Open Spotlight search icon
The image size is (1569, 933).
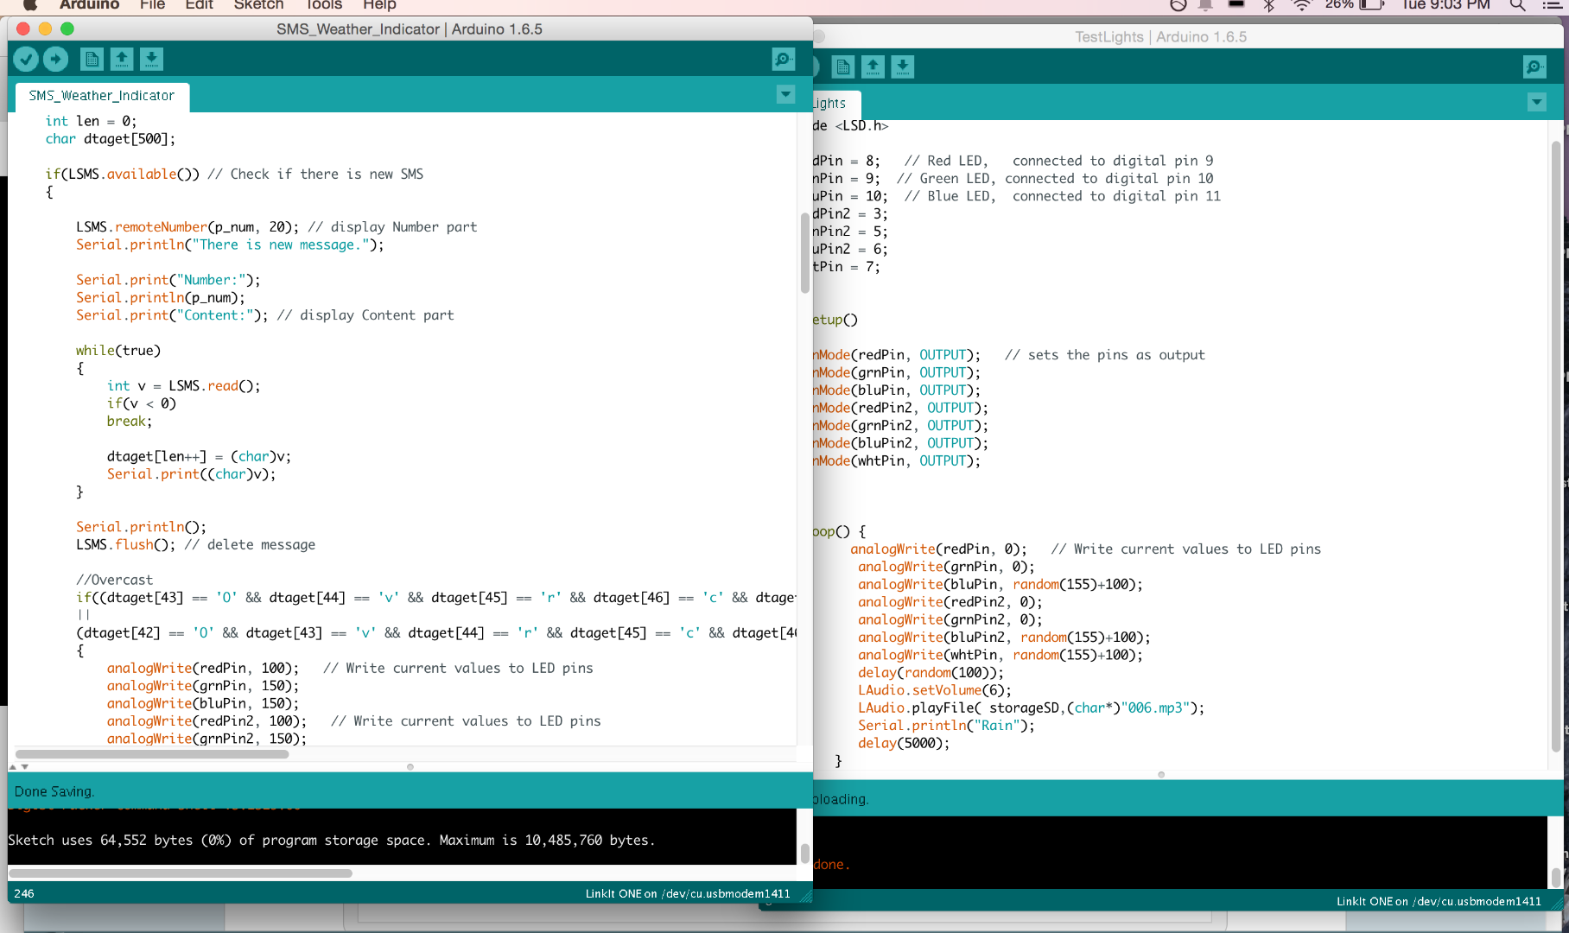(x=1517, y=4)
